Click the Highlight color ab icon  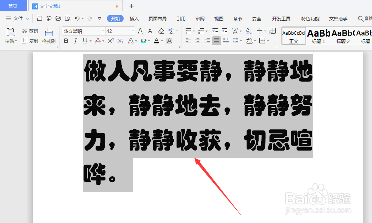(x=144, y=41)
